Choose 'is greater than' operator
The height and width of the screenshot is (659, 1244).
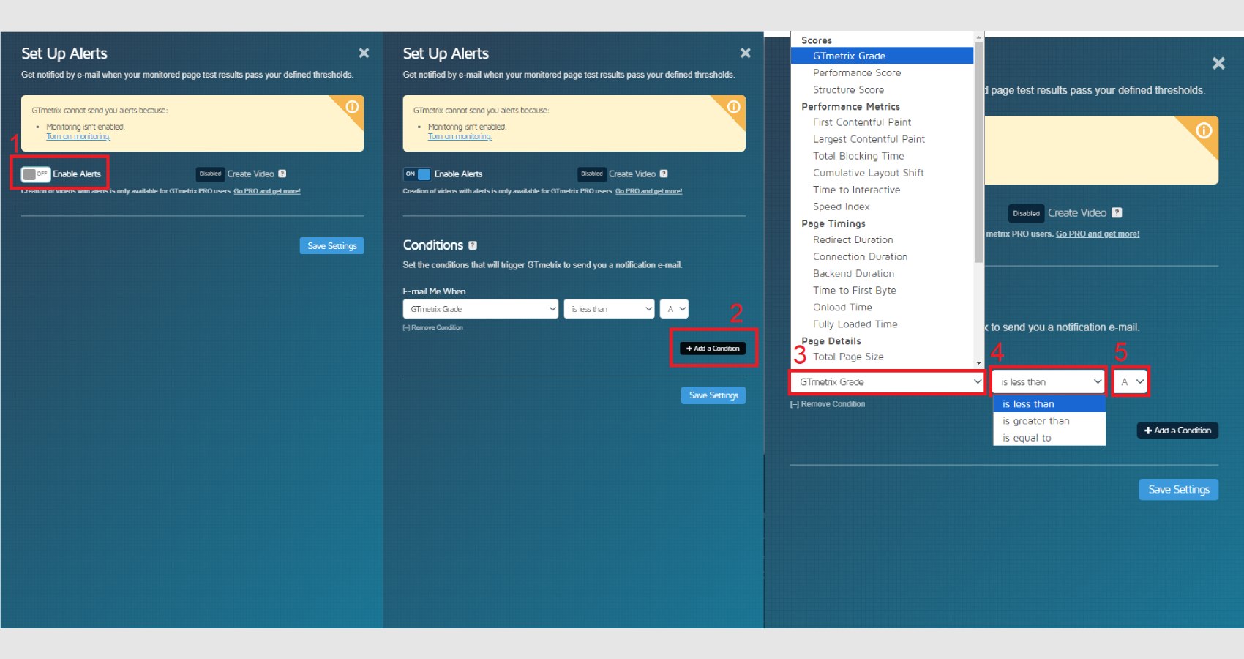(x=1049, y=421)
